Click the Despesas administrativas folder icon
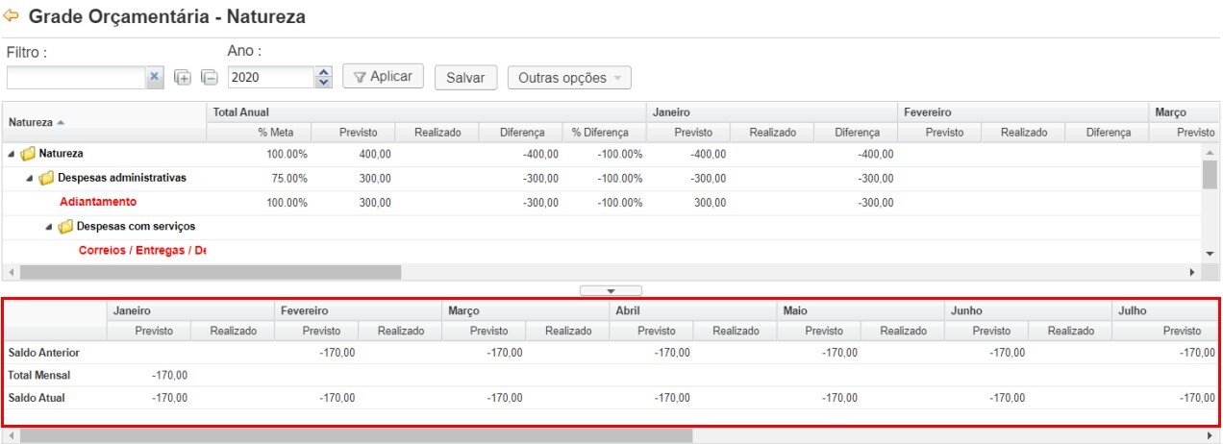The height and width of the screenshot is (444, 1223). [x=46, y=179]
